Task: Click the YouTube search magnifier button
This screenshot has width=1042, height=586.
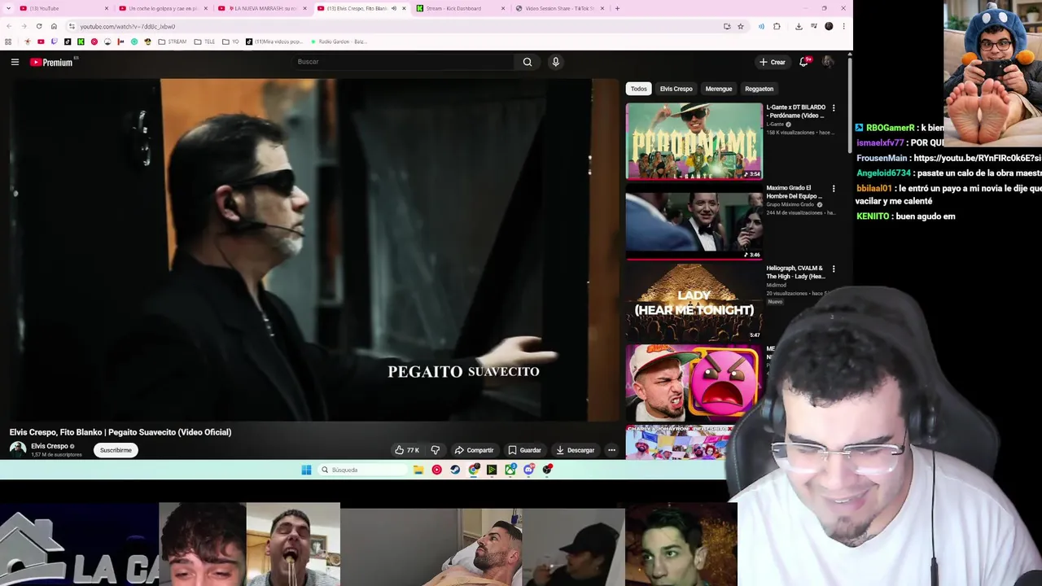Action: click(x=528, y=62)
